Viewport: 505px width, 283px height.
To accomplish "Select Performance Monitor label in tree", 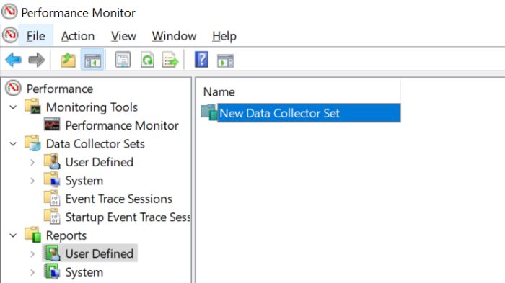I will click(122, 125).
